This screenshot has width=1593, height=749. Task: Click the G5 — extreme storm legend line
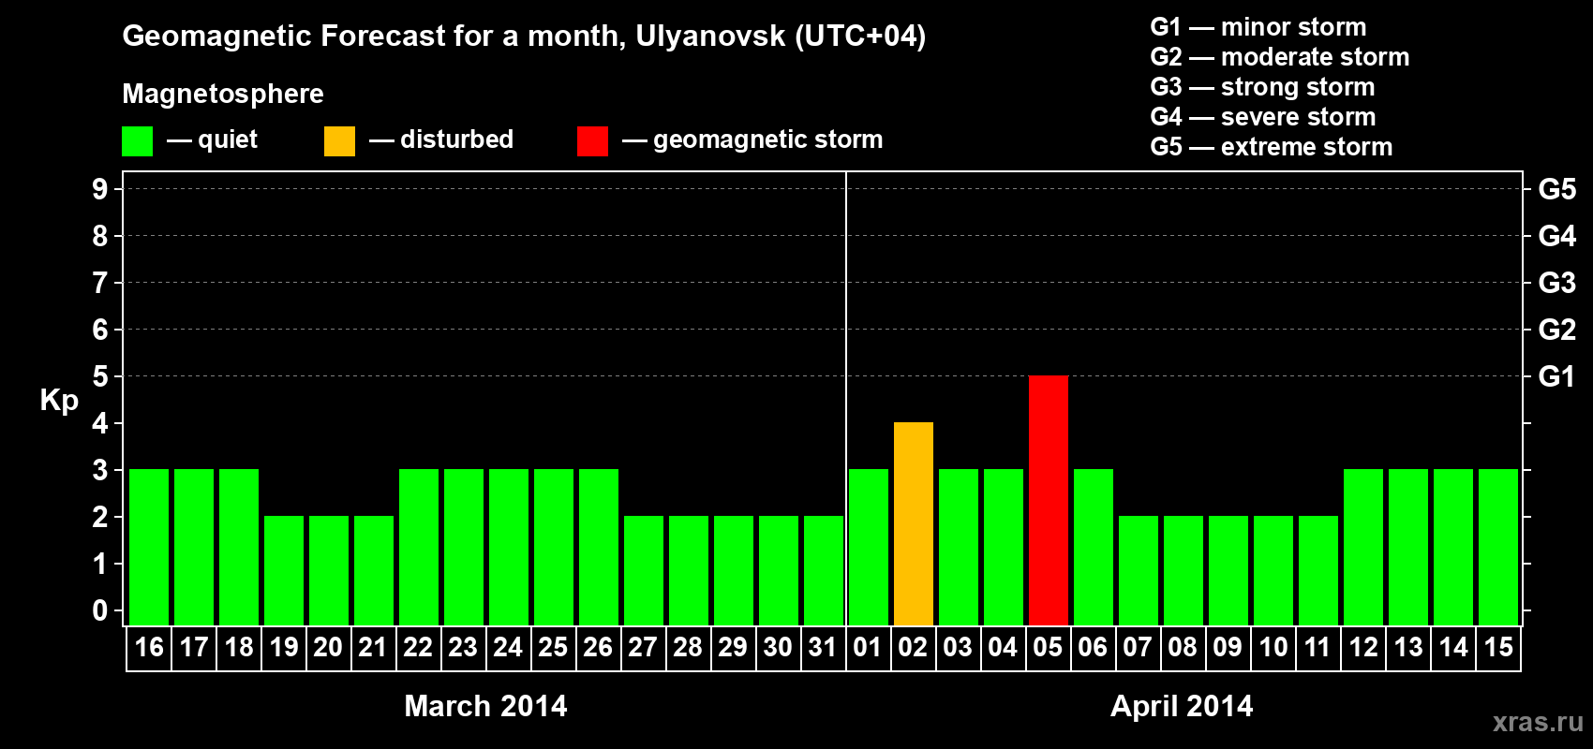coord(1272,147)
